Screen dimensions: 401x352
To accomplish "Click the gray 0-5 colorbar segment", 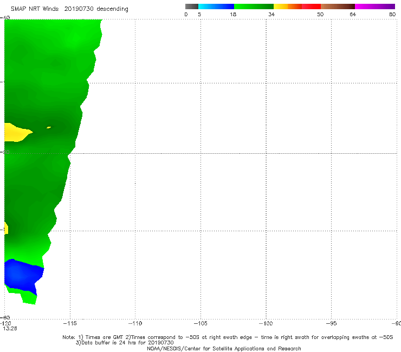I will pos(192,6).
